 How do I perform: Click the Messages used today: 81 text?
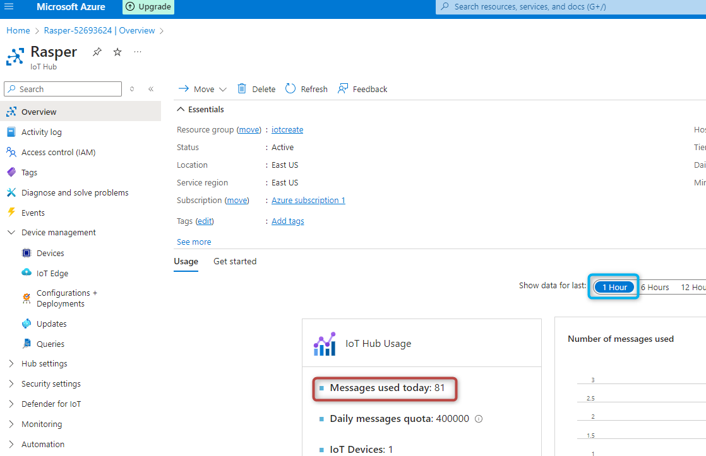pyautogui.click(x=387, y=388)
